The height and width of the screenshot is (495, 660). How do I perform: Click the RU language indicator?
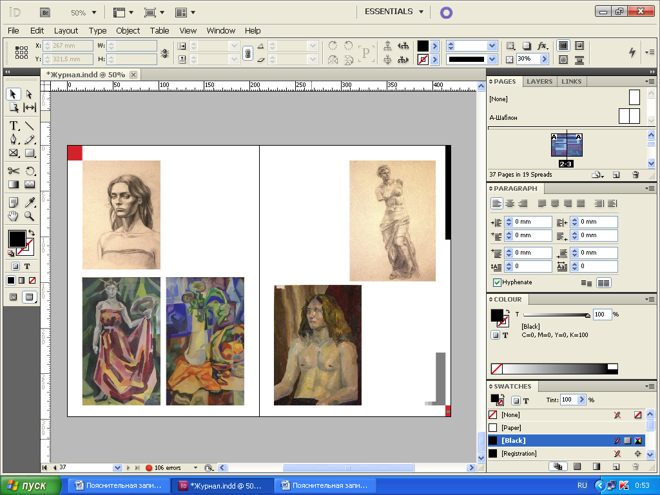click(582, 485)
